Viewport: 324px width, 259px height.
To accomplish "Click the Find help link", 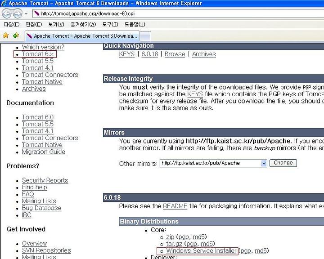I will [x=35, y=188].
